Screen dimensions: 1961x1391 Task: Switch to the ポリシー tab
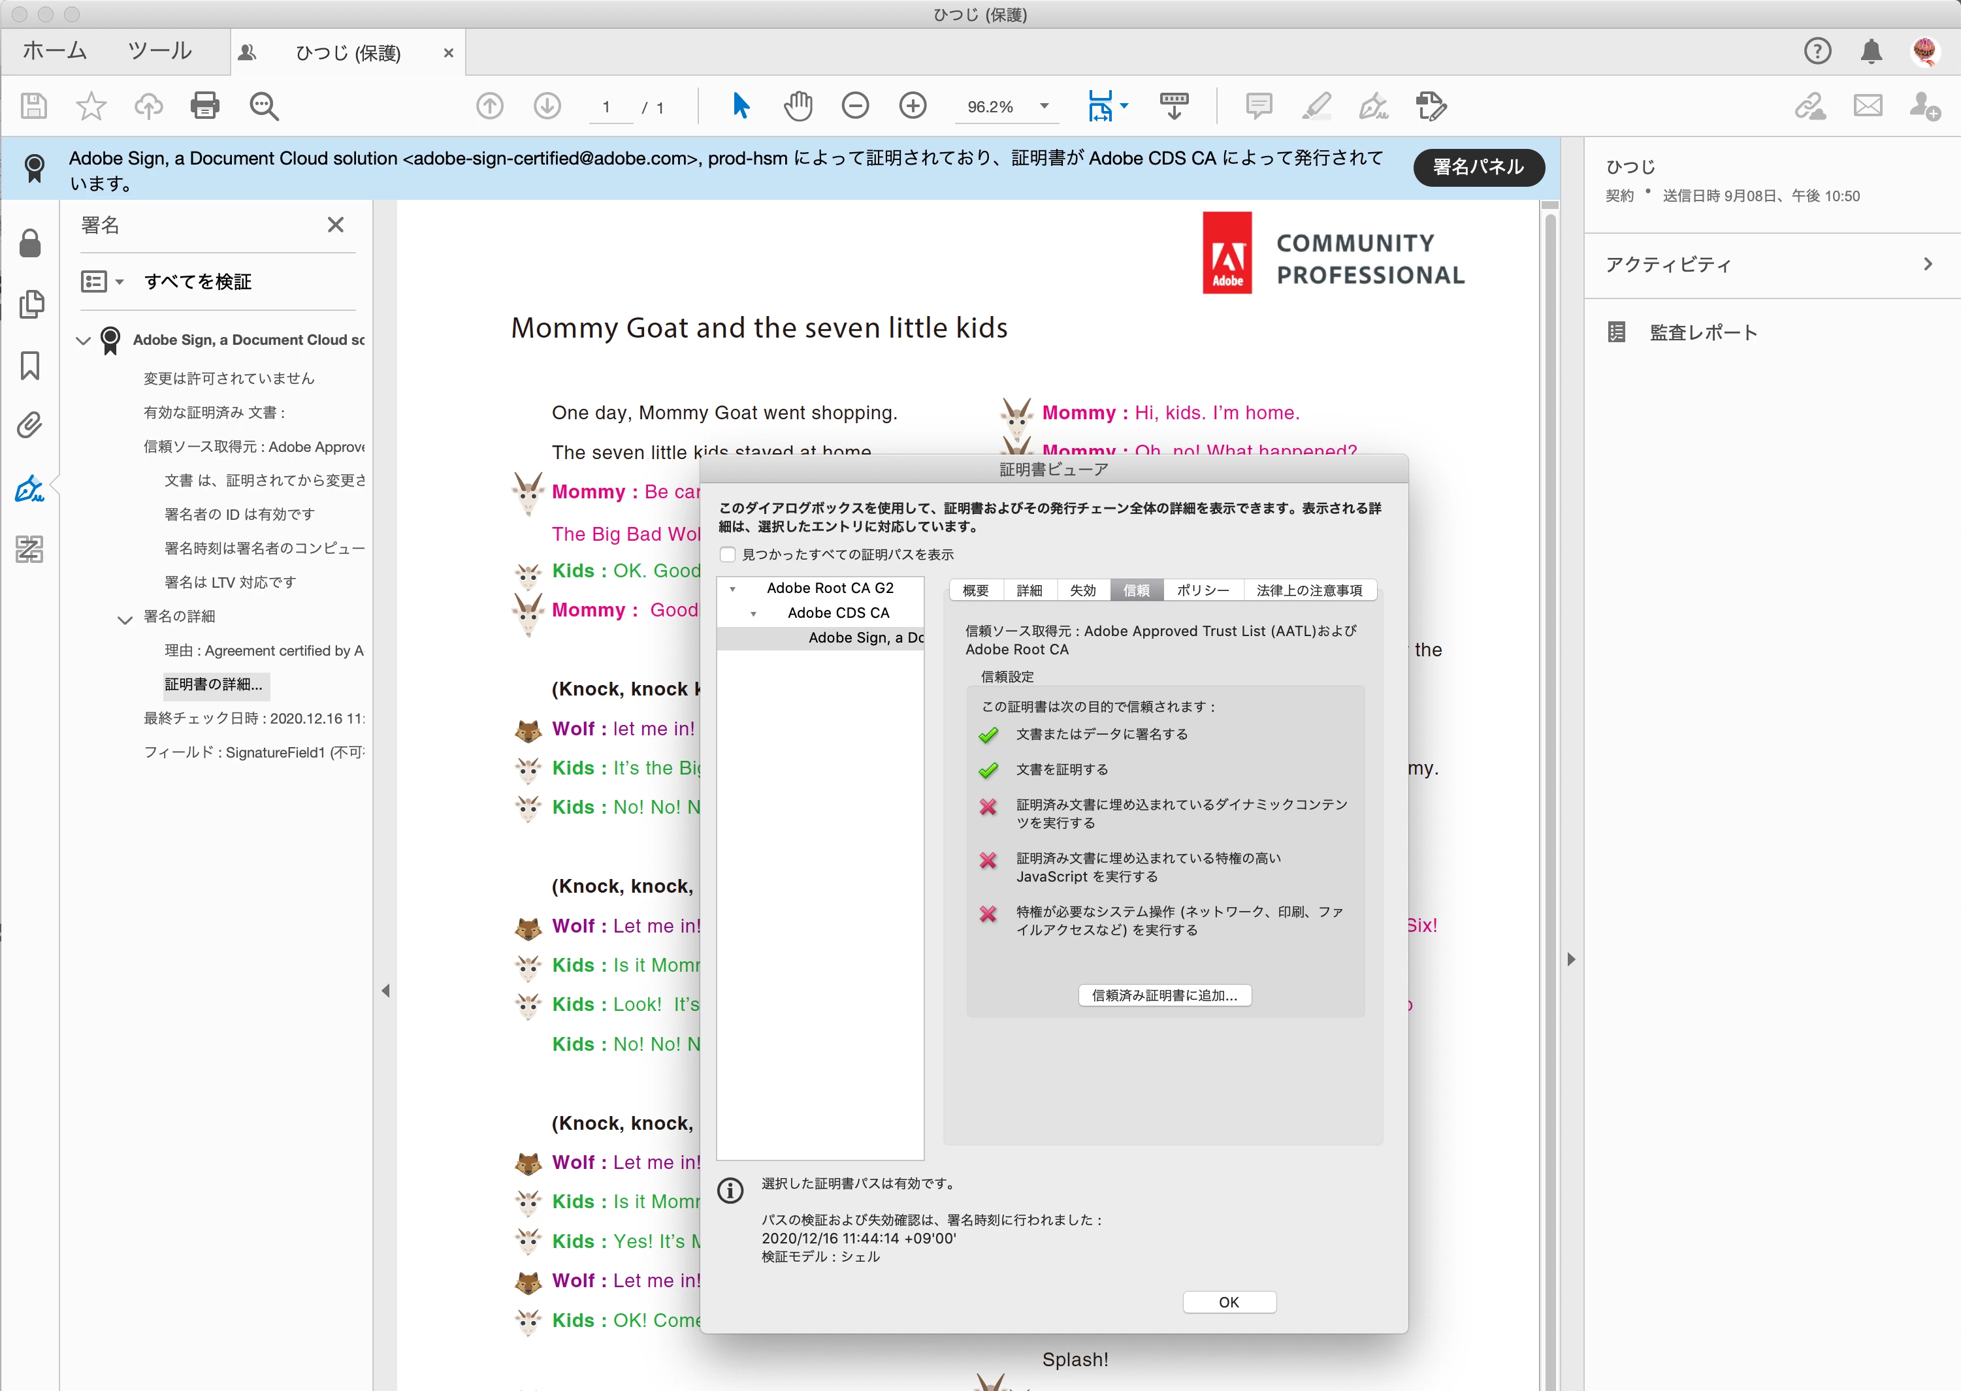pyautogui.click(x=1202, y=590)
